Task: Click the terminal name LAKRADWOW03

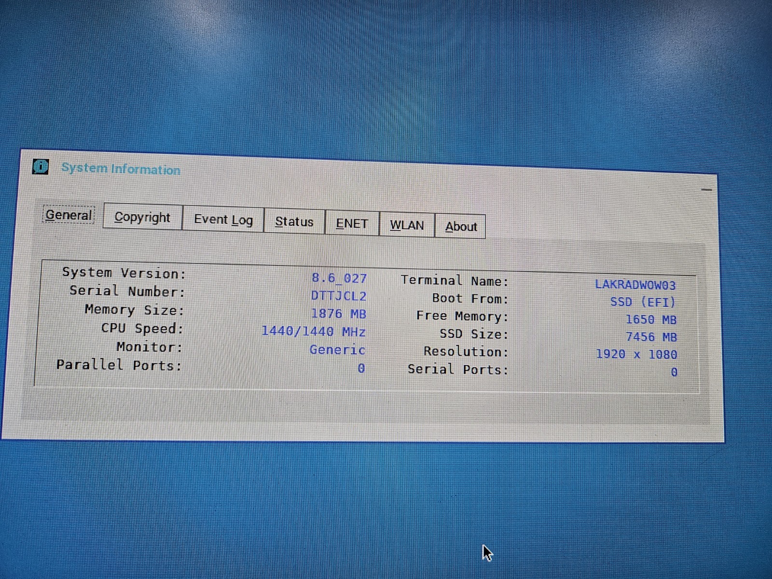Action: pyautogui.click(x=635, y=285)
